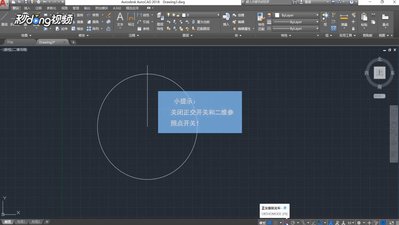Click the object color wheel icon
This screenshot has width=399, height=225.
pyautogui.click(x=269, y=15)
